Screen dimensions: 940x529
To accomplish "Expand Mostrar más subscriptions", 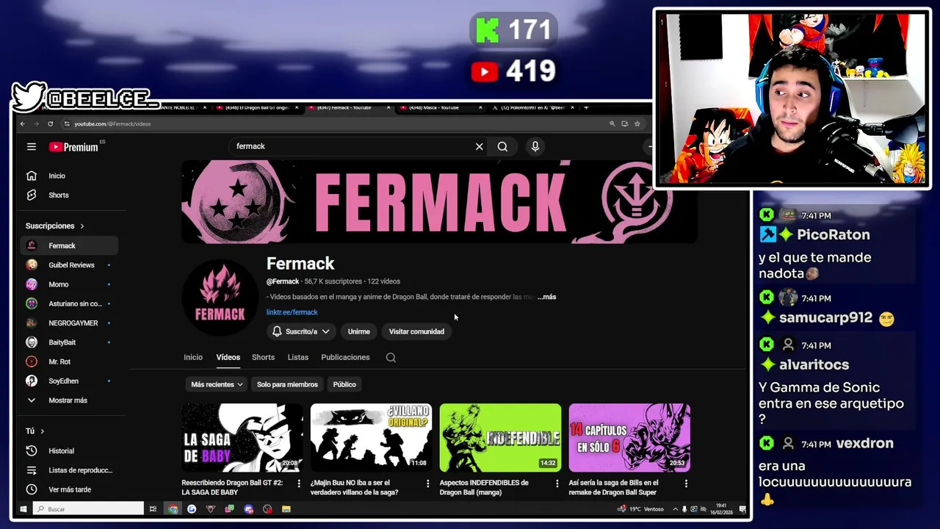I will [x=70, y=400].
